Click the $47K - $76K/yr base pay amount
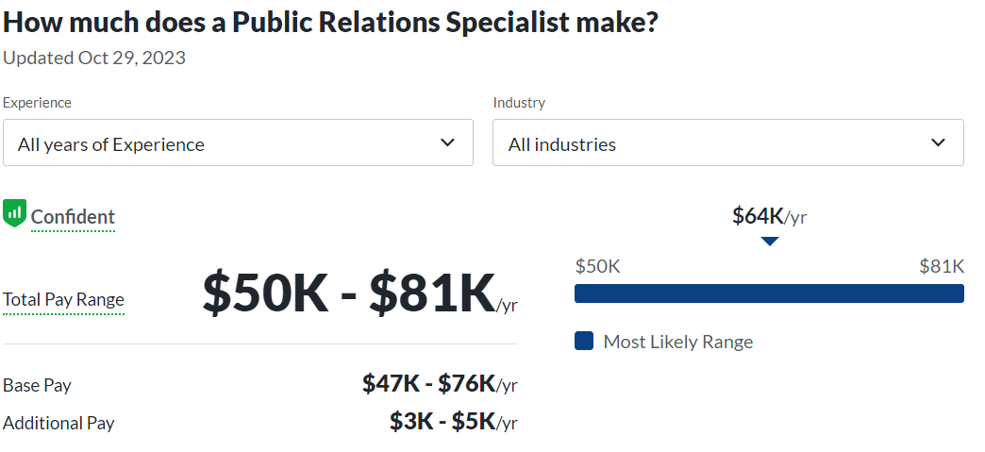The width and height of the screenshot is (985, 452). [x=440, y=383]
